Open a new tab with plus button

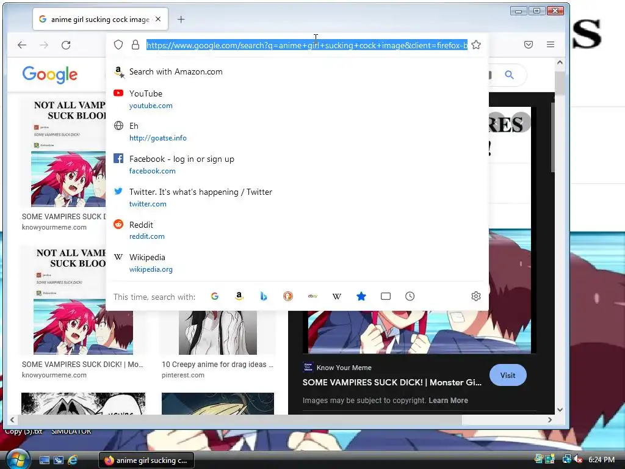181,19
